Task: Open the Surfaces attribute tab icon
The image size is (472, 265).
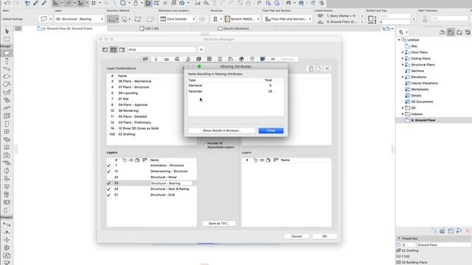Action: pyautogui.click(x=188, y=59)
